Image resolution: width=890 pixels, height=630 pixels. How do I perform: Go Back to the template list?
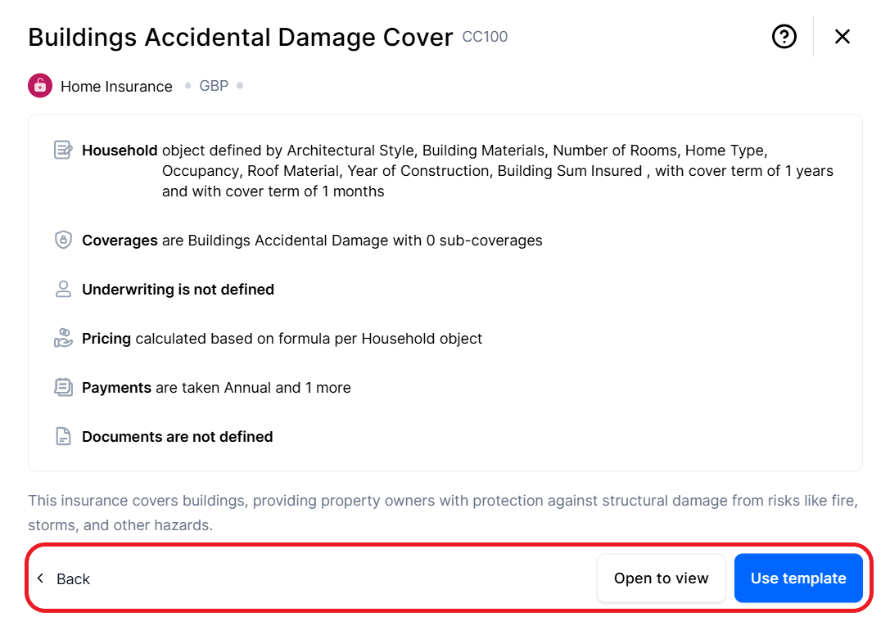click(x=73, y=579)
